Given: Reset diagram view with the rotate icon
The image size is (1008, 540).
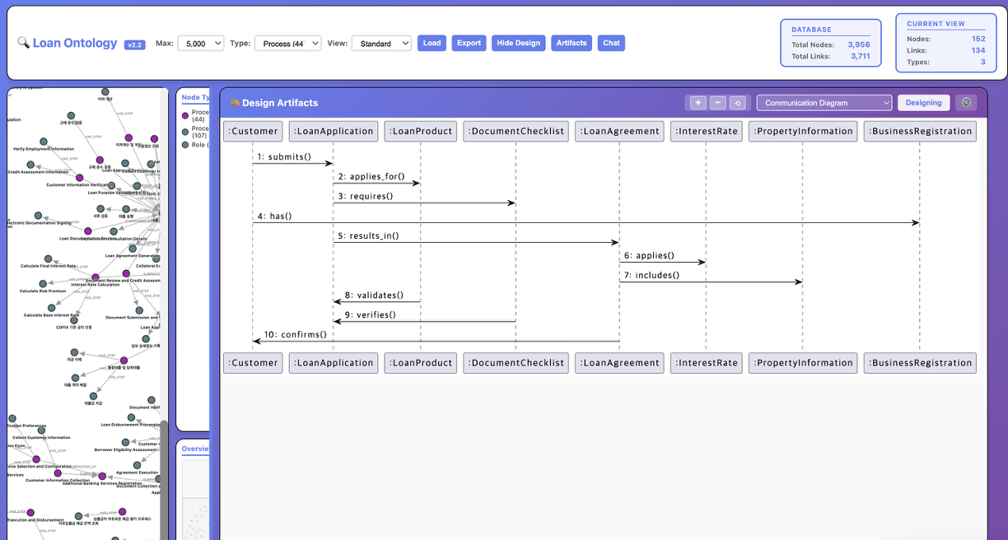Looking at the screenshot, I should pos(738,103).
